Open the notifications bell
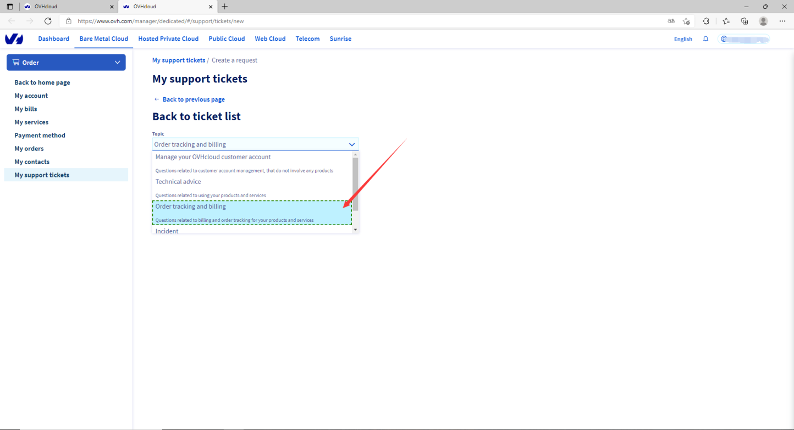The image size is (794, 430). pos(705,39)
